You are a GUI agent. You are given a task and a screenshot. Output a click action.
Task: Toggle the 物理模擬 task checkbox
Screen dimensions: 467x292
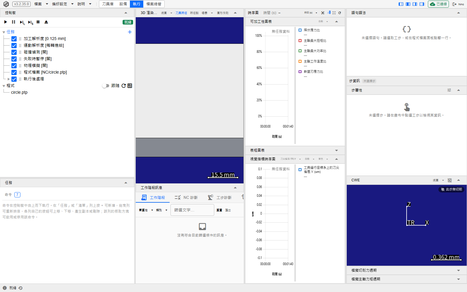tap(14, 66)
